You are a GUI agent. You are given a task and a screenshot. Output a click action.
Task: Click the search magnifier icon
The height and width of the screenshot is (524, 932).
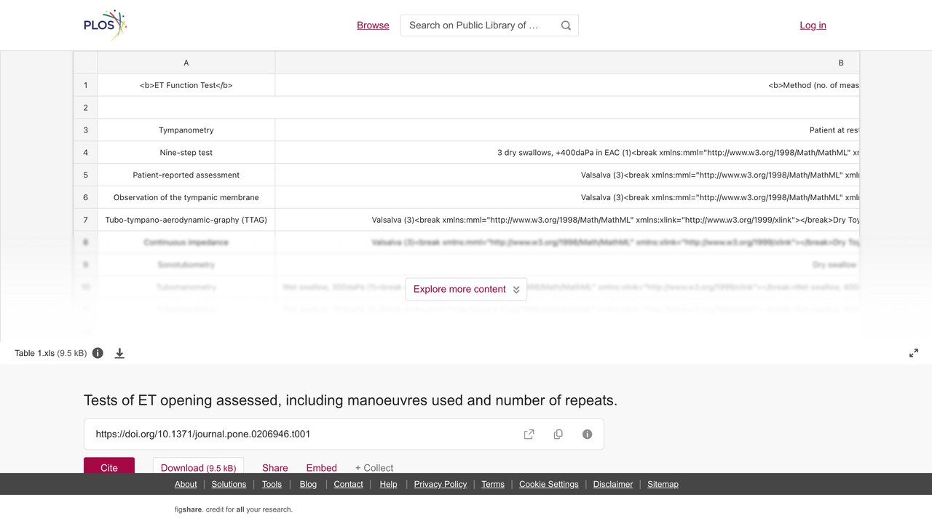point(566,25)
